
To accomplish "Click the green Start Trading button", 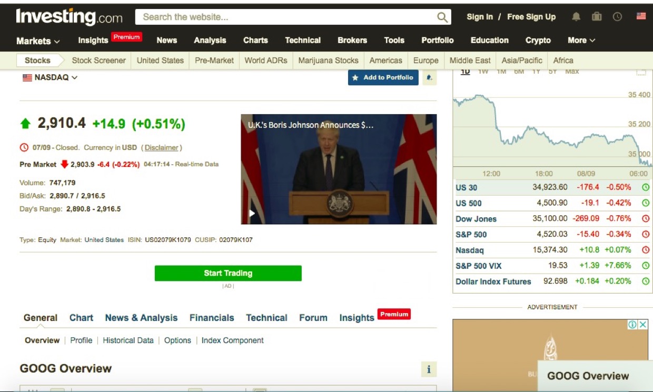I will coord(228,273).
